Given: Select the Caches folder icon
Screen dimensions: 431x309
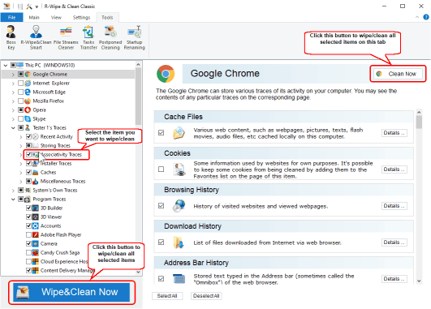Looking at the screenshot, I should coord(36,173).
